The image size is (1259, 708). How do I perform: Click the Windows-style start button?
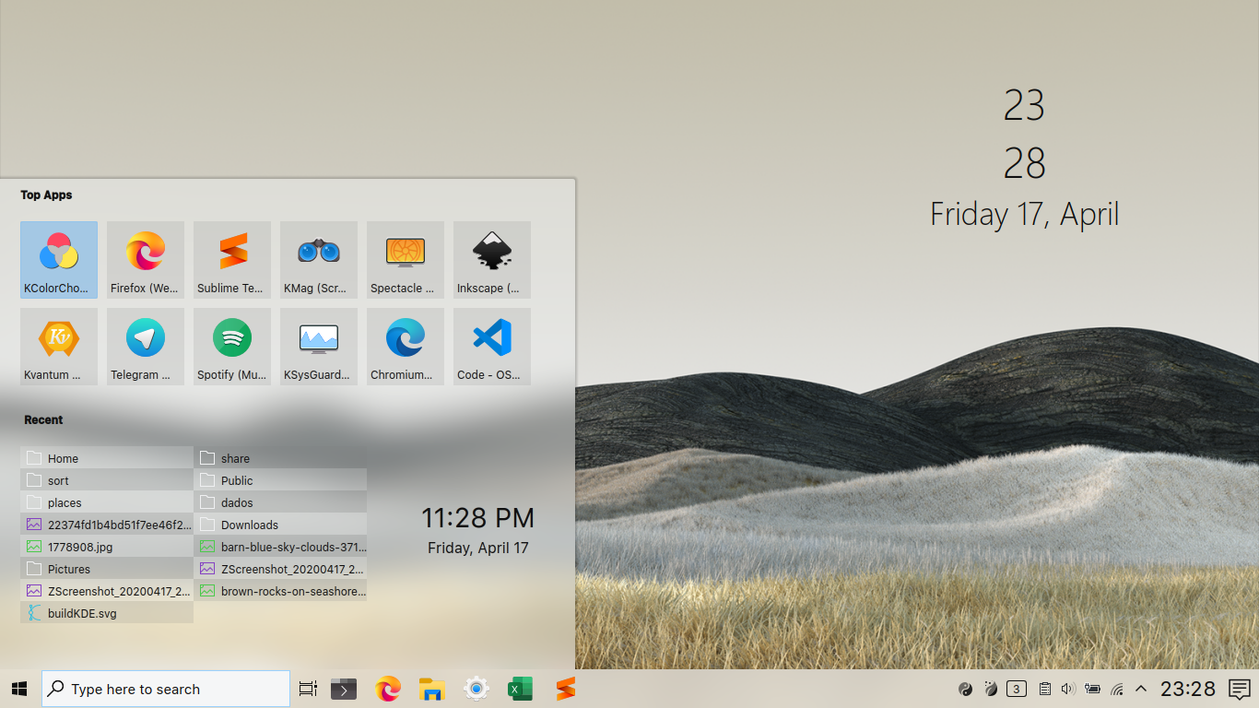pos(19,689)
